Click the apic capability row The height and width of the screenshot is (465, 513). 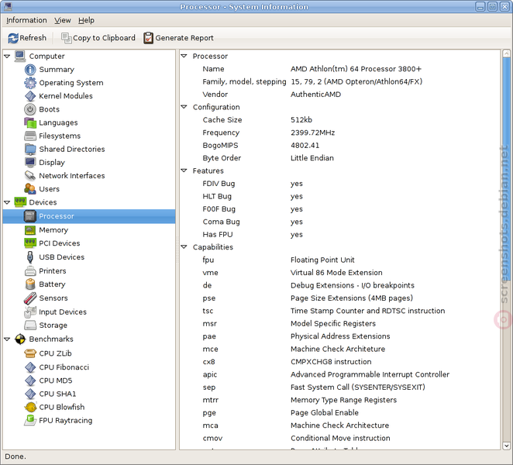point(339,374)
